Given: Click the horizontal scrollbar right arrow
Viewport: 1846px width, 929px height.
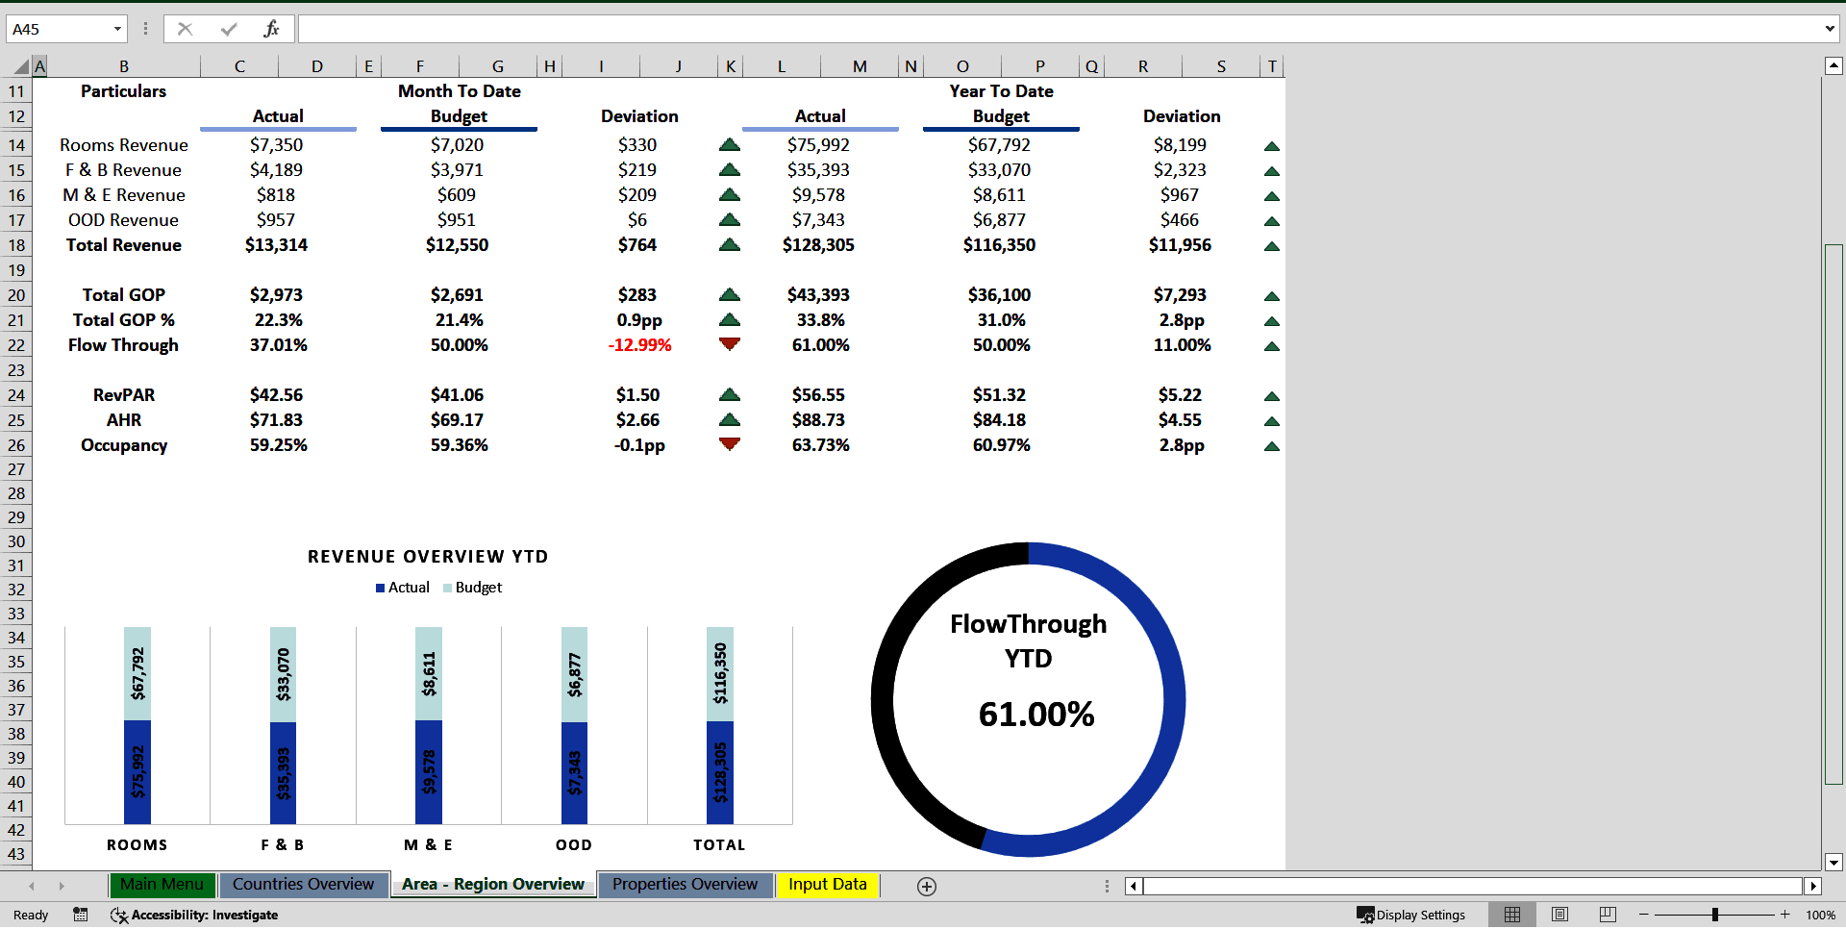Looking at the screenshot, I should [1813, 887].
